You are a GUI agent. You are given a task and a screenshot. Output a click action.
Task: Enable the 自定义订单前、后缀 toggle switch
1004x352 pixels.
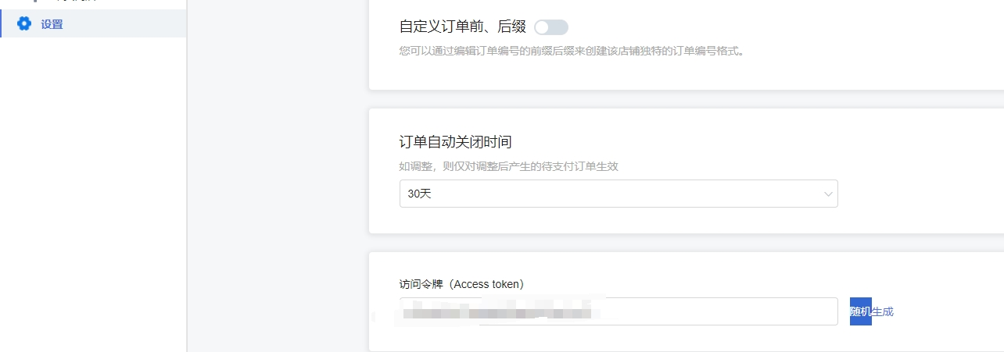tap(550, 27)
